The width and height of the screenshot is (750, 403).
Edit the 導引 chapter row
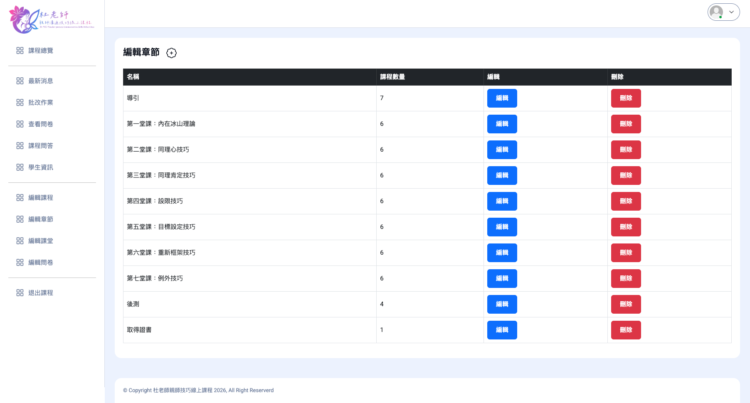(502, 98)
